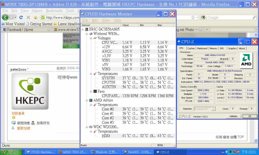
Task: Collapse AMD Athlon tree node
Action: 87,100
